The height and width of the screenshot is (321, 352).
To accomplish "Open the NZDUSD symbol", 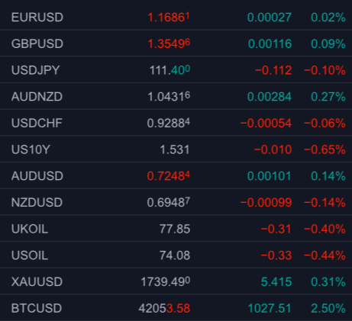I will pos(37,203).
